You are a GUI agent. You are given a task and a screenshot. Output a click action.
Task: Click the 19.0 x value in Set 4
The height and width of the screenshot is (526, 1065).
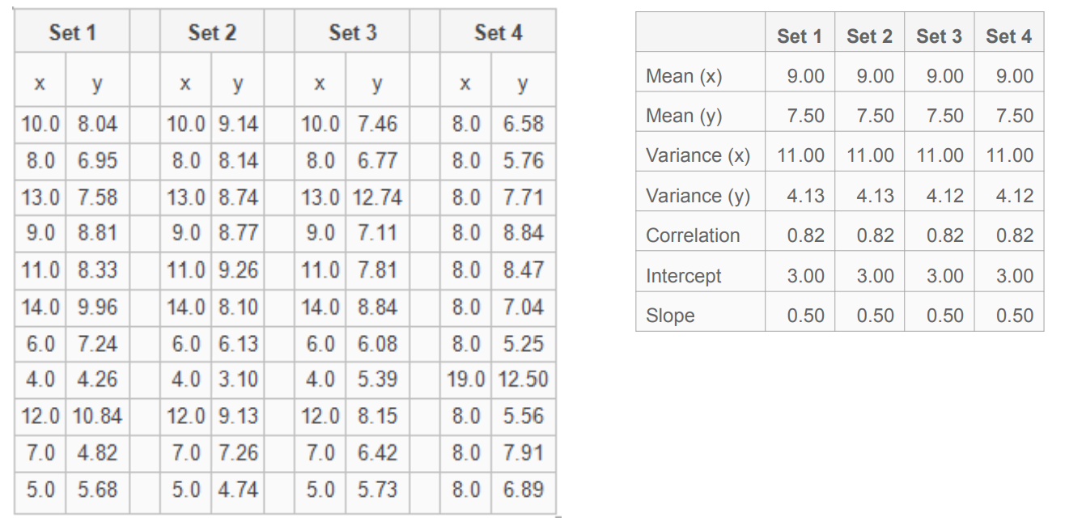(465, 380)
